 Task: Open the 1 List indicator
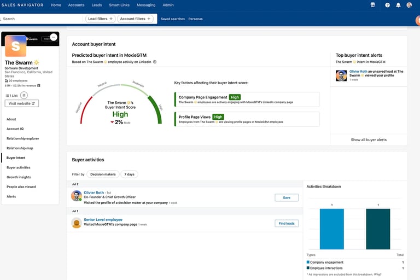(x=12, y=96)
